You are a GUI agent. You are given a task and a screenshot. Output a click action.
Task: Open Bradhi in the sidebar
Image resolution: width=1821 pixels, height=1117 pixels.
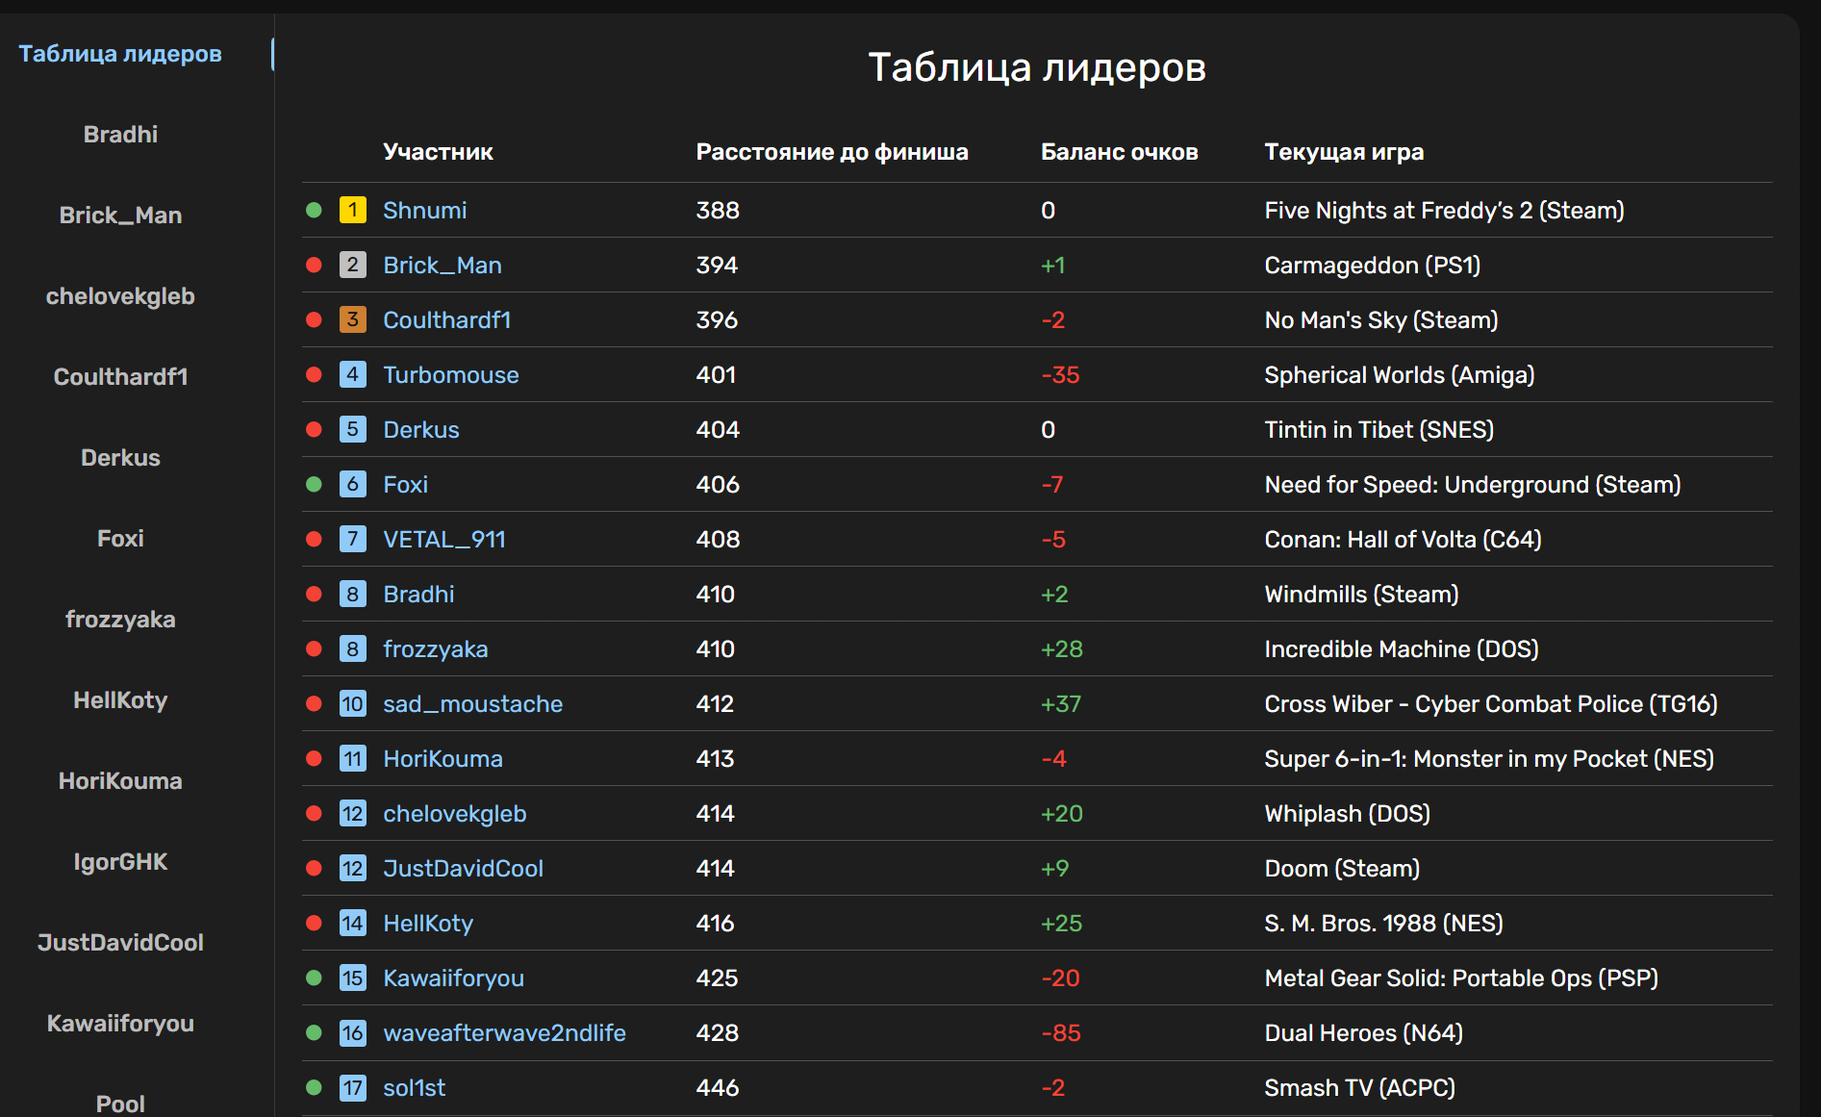120,135
